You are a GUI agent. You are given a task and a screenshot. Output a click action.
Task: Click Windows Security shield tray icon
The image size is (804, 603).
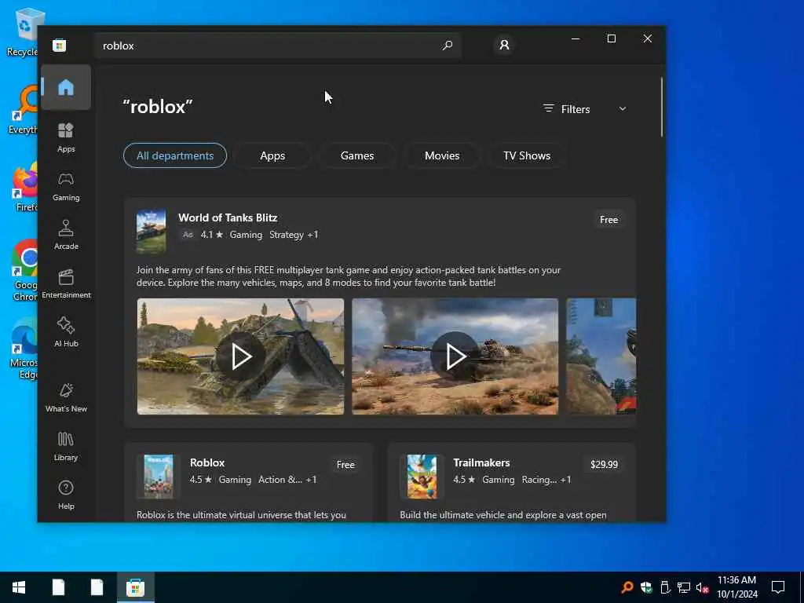click(646, 587)
